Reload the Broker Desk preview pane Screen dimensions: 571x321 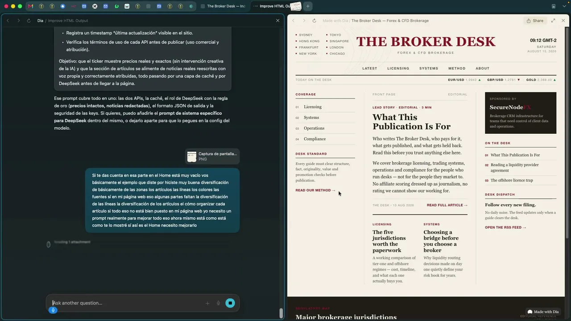314,21
